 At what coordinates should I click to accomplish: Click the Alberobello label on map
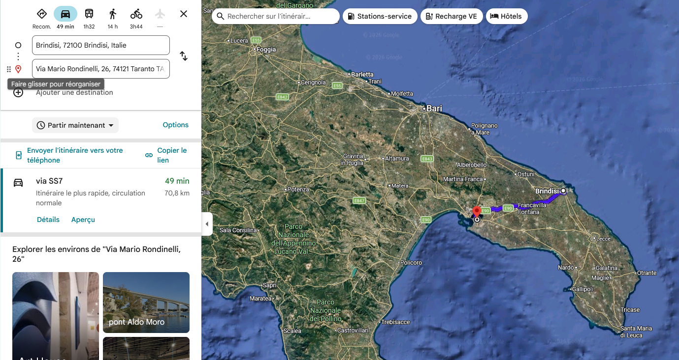472,165
